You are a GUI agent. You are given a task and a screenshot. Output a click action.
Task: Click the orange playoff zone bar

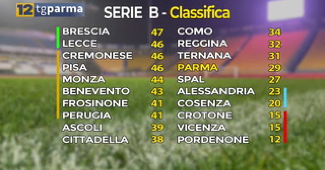pyautogui.click(x=58, y=84)
